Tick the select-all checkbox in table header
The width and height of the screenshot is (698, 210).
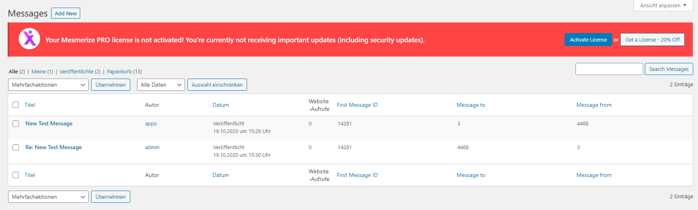point(16,105)
